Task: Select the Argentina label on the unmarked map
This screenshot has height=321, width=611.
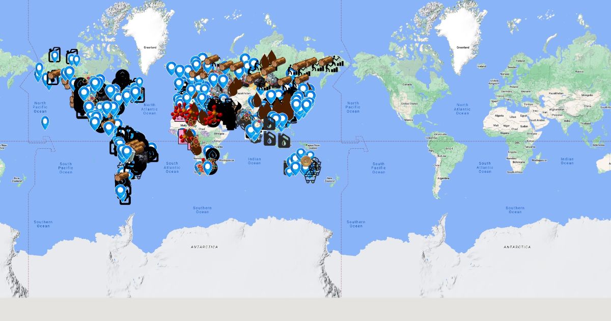Action: 443,178
